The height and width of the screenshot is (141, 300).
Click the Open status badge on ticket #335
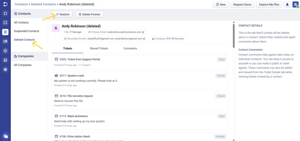[x=221, y=59]
